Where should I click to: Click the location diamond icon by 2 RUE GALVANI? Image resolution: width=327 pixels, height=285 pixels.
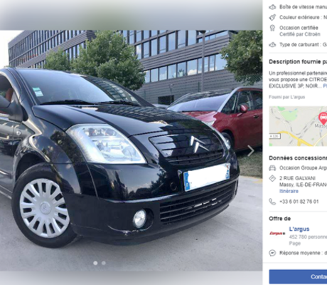click(272, 178)
